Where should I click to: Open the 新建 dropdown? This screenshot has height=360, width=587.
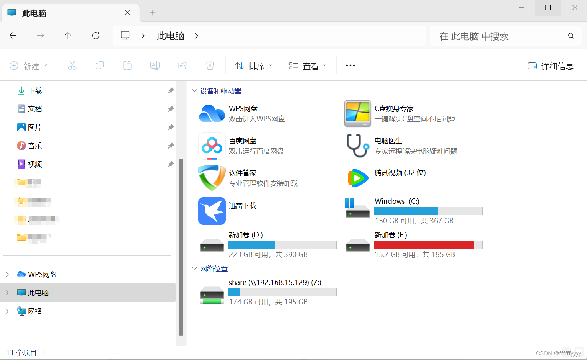coord(28,66)
